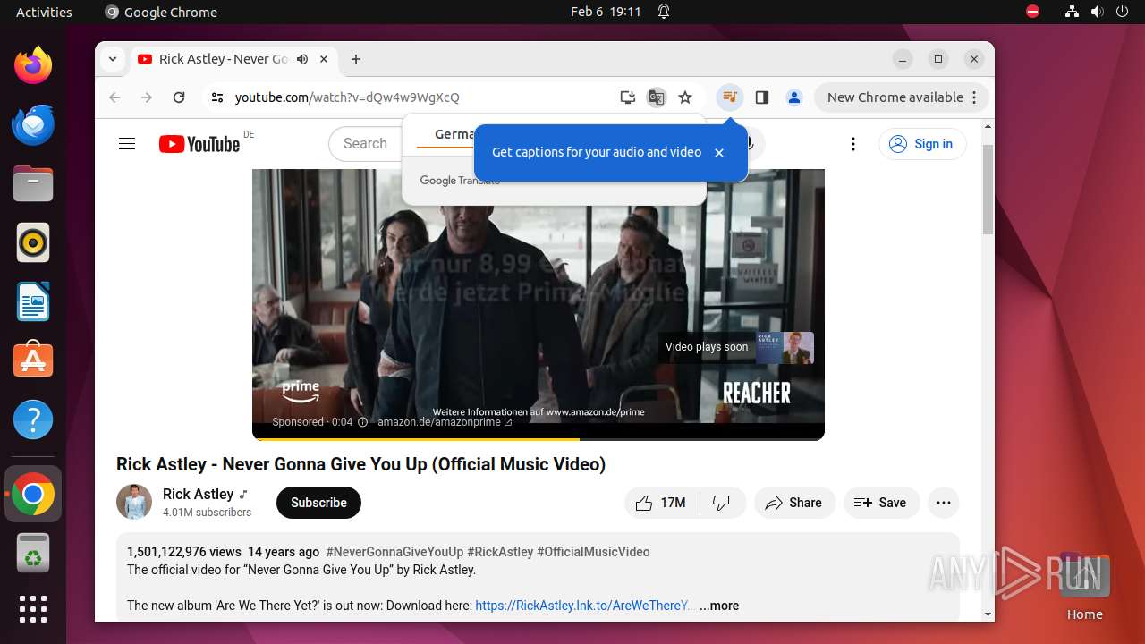1145x644 pixels.
Task: Click the address bar URL
Action: (347, 97)
